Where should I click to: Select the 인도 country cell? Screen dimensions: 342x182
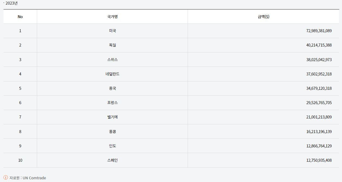112,146
